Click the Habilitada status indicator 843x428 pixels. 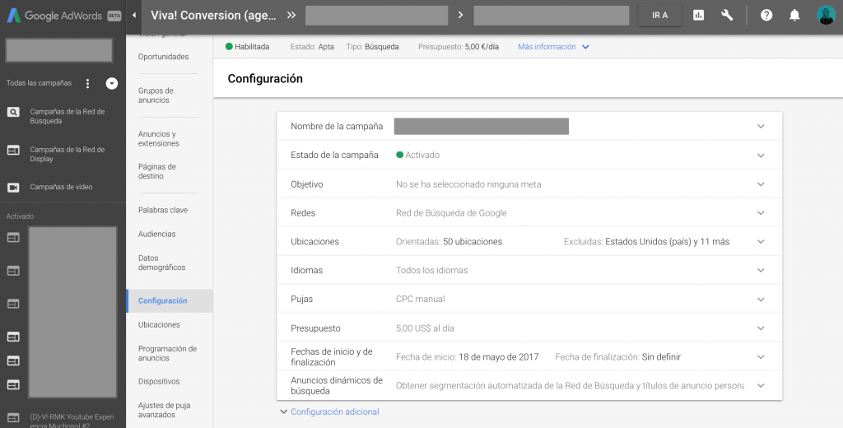[247, 47]
